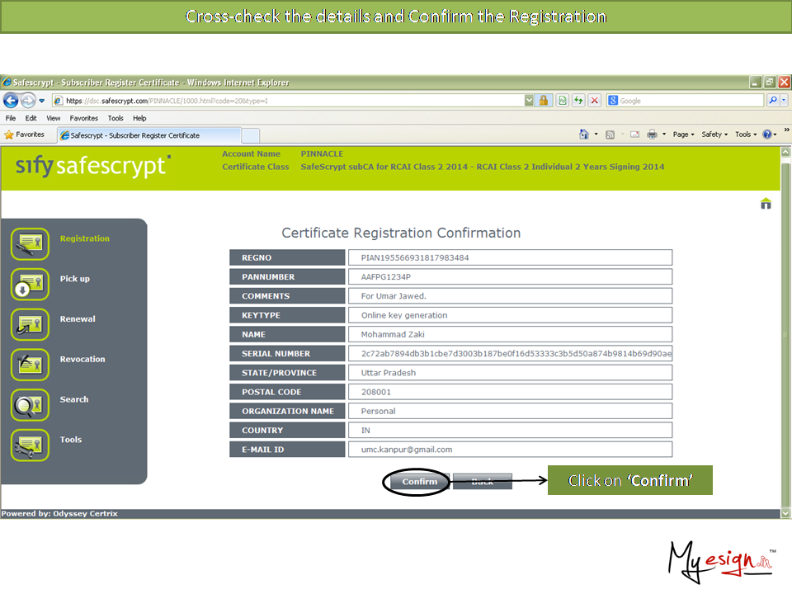The height and width of the screenshot is (594, 792).
Task: Switch to Safescrypt Subscriber Register Certificate tab
Action: click(134, 135)
